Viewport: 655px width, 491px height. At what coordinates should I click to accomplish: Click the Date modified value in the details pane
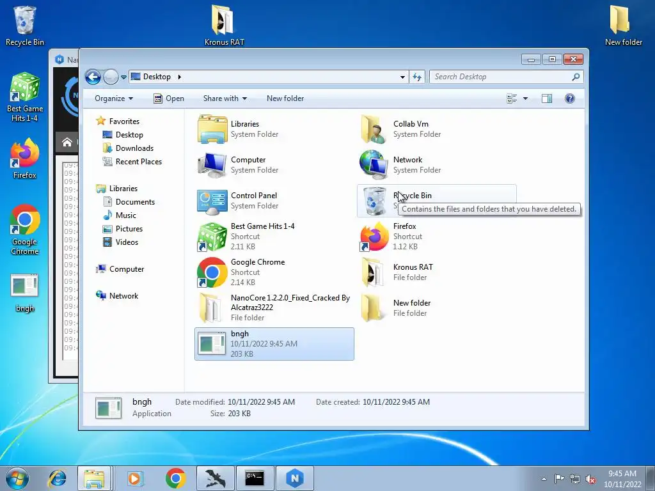[x=261, y=402]
